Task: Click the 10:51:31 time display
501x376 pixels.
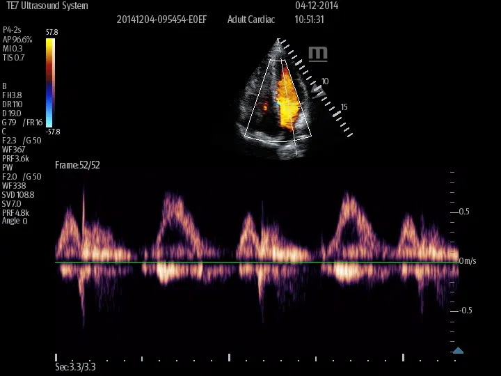Action: point(309,19)
